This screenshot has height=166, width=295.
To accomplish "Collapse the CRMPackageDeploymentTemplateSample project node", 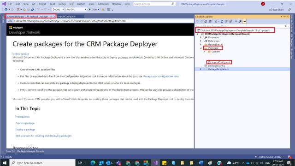I will 198,34.
